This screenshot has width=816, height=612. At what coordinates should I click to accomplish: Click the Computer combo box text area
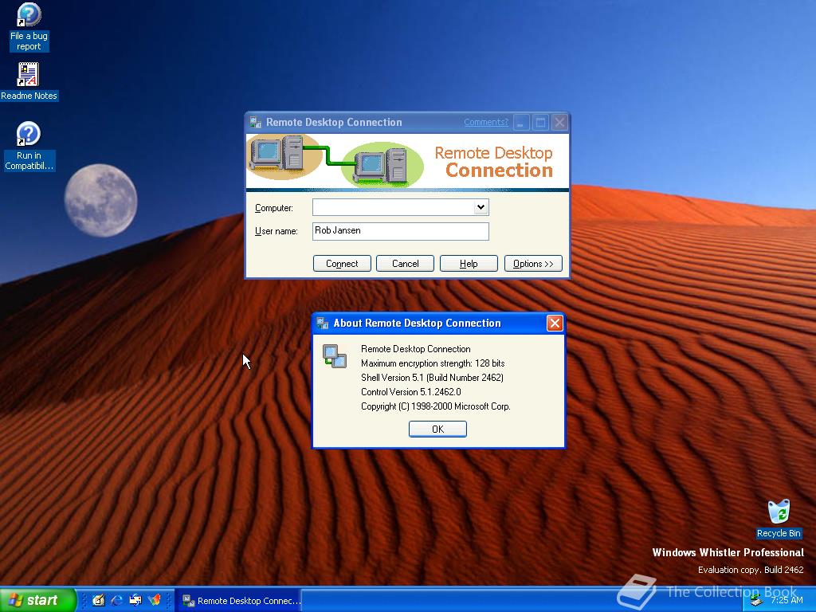coord(394,207)
